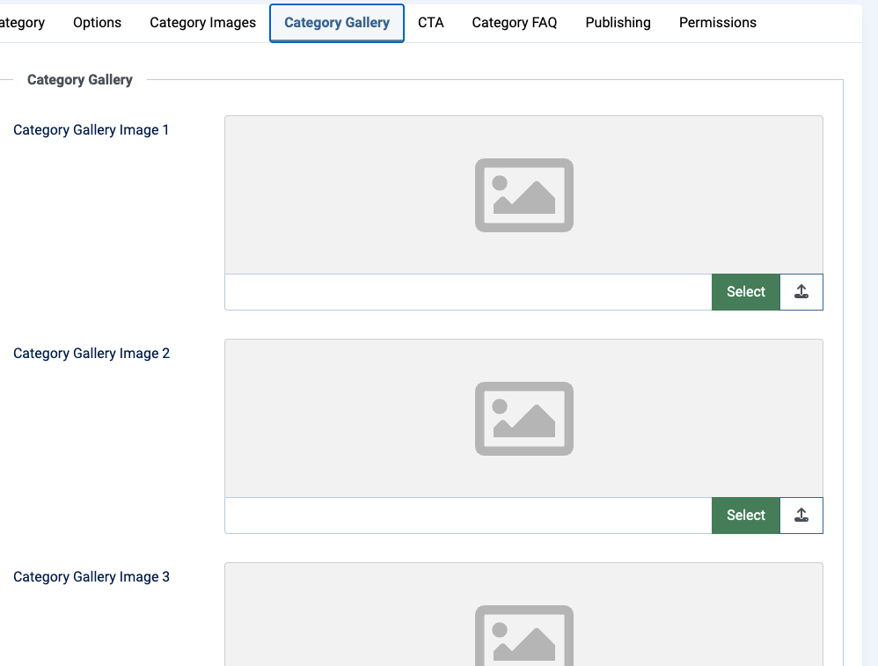Switch to the Options tab
The height and width of the screenshot is (666, 878).
click(97, 23)
